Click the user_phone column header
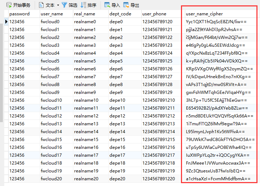 tap(154, 14)
